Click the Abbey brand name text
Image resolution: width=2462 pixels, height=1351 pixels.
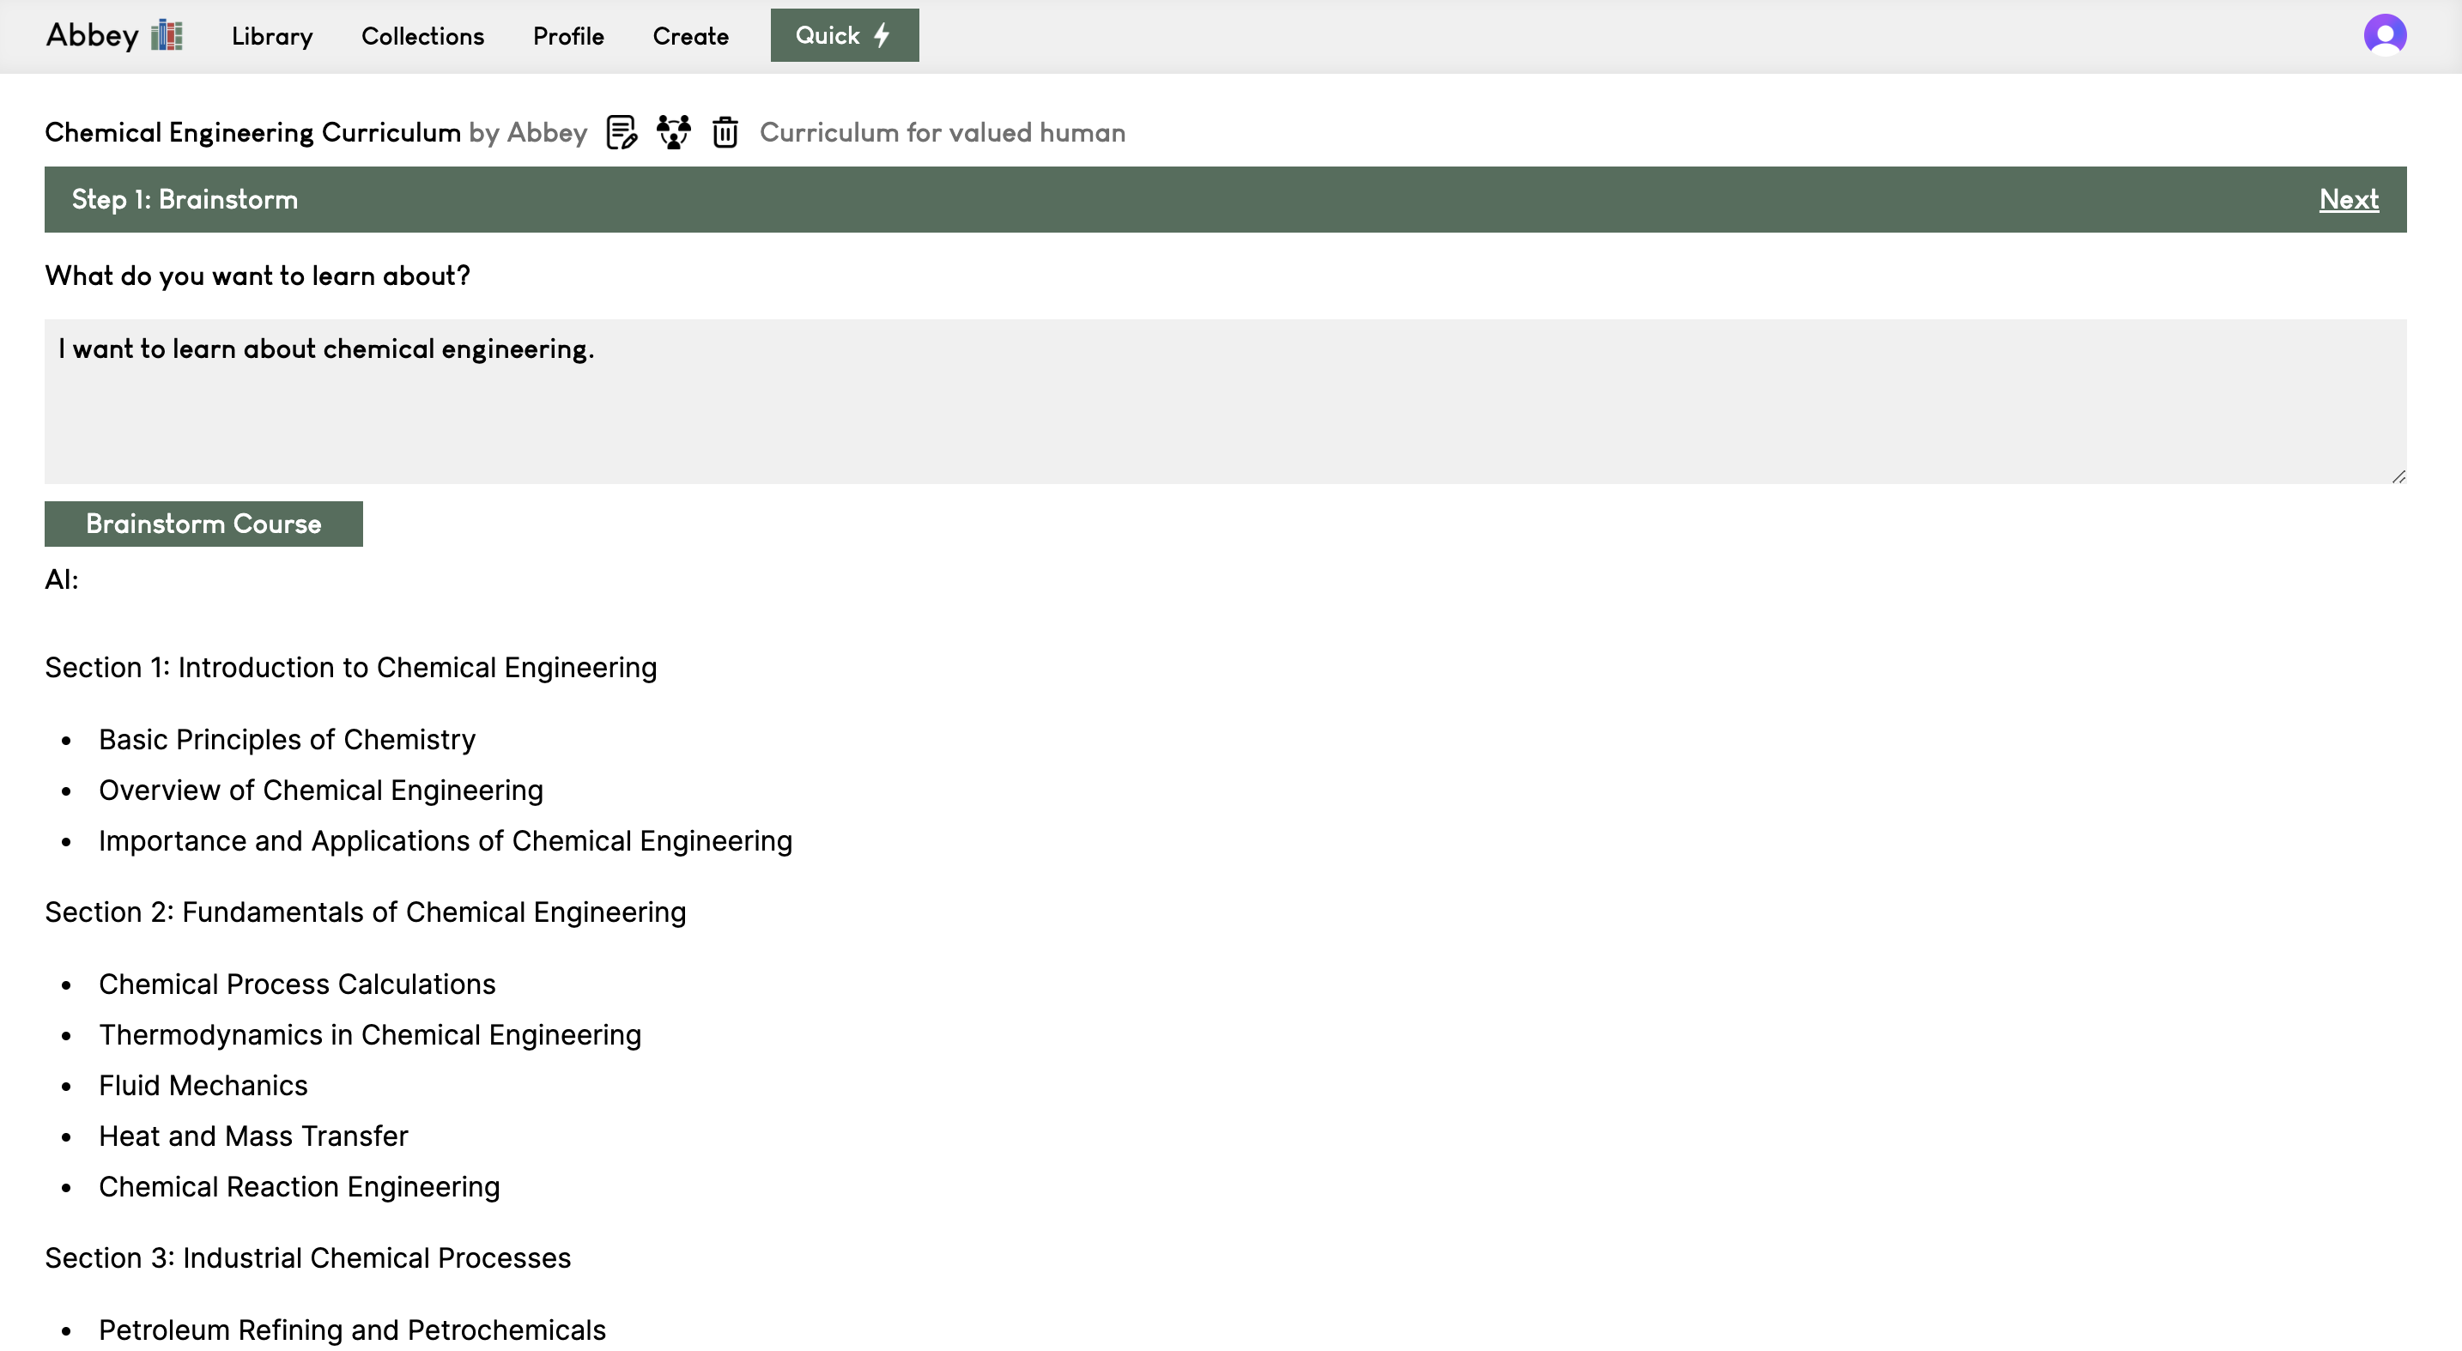click(93, 35)
